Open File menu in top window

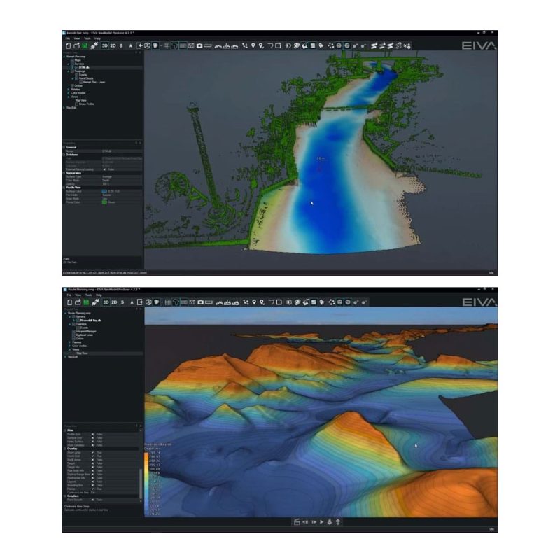coord(67,38)
